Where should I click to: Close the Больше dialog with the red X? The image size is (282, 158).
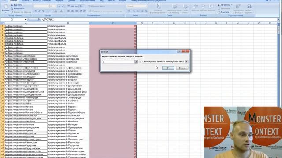tap(186, 51)
